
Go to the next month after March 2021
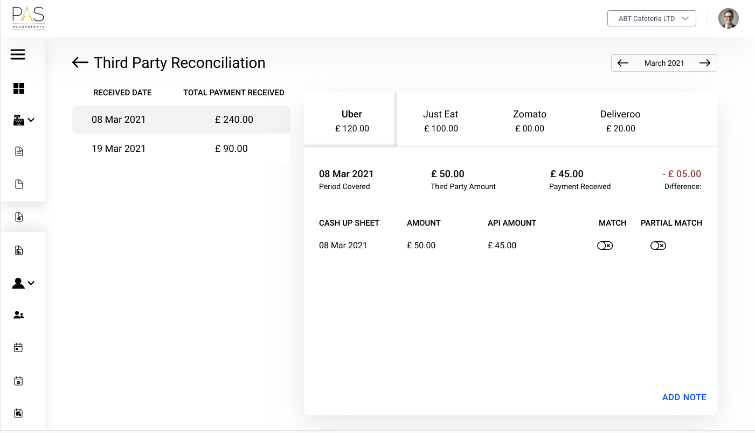click(x=705, y=63)
